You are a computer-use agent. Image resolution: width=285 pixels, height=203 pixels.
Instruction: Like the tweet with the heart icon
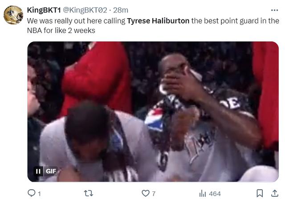point(146,193)
